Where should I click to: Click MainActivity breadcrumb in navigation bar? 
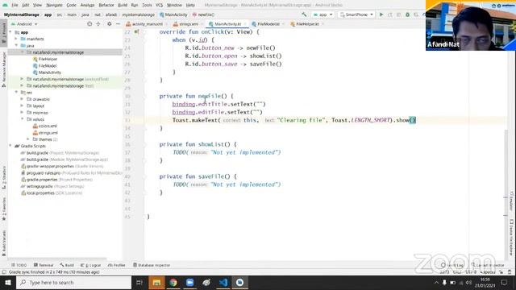click(173, 14)
